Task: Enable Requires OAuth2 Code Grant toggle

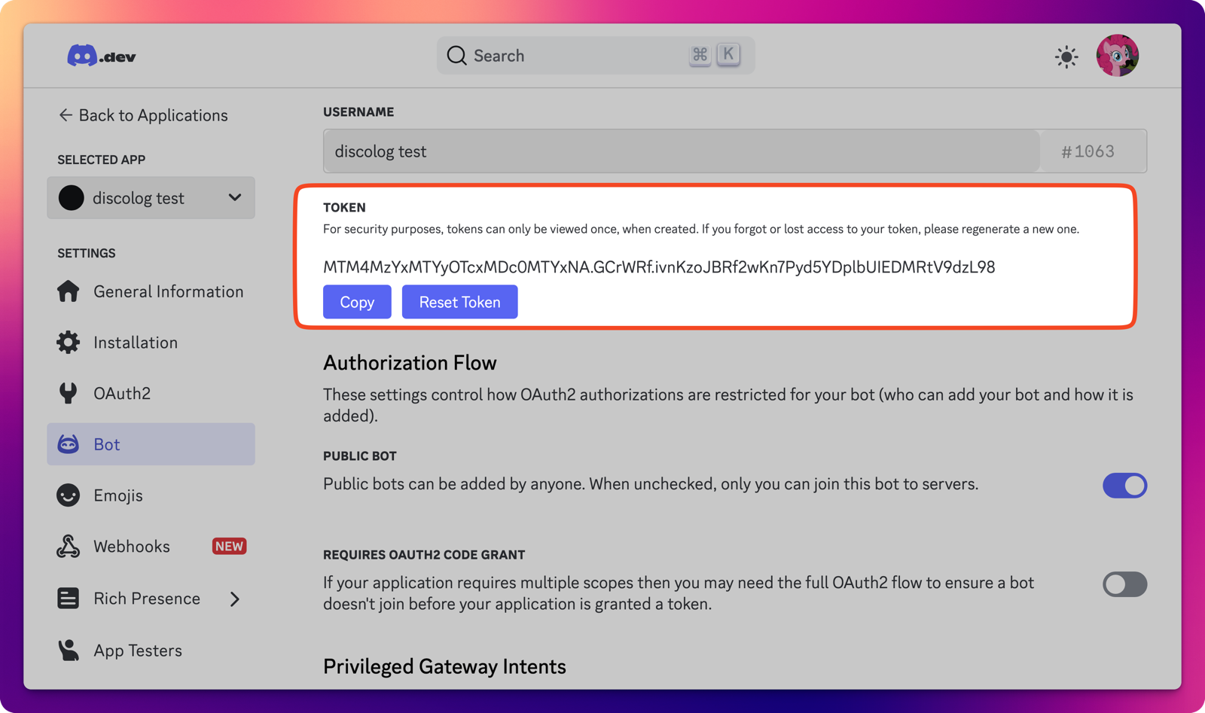Action: point(1124,584)
